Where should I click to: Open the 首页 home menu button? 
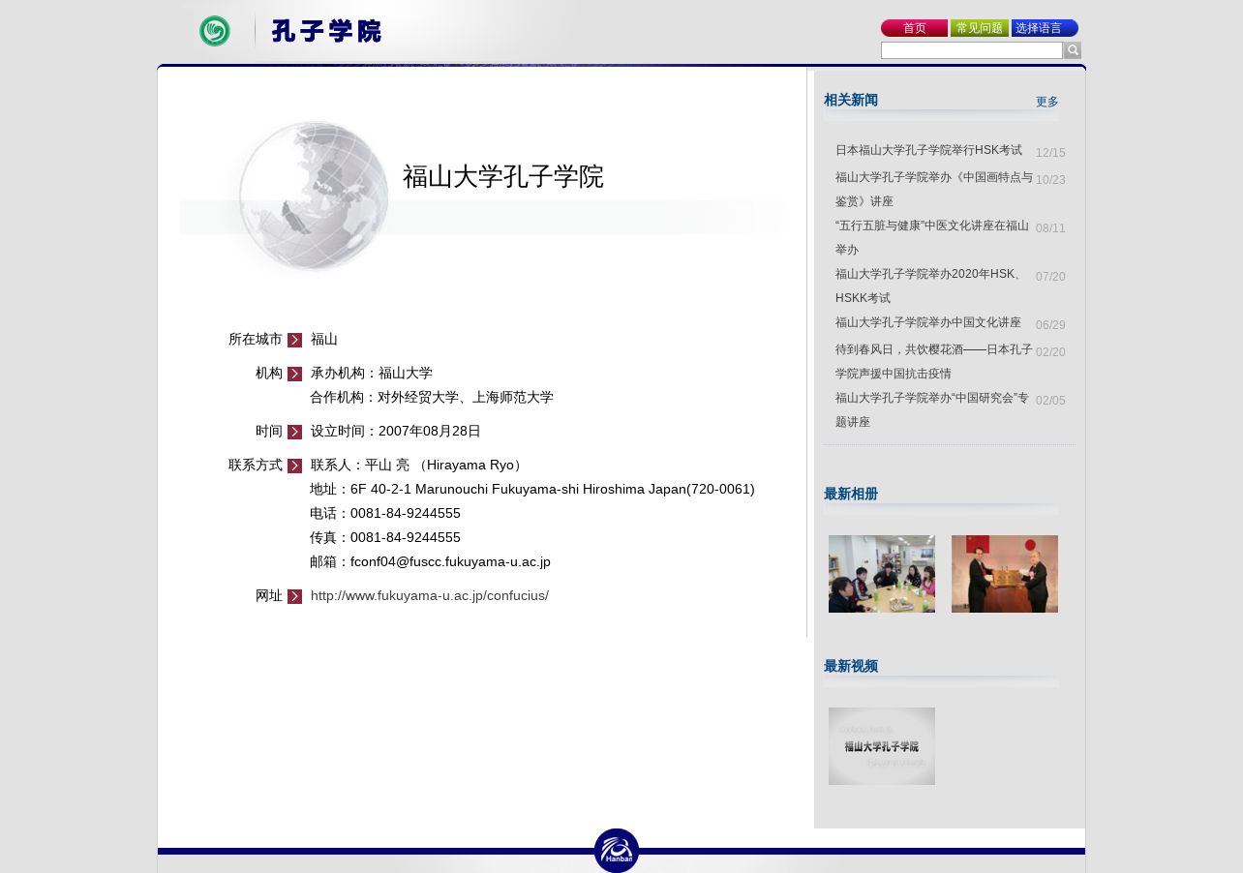click(914, 28)
